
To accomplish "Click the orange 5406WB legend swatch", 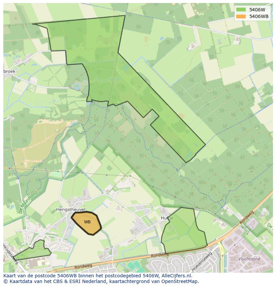I will coord(241,16).
